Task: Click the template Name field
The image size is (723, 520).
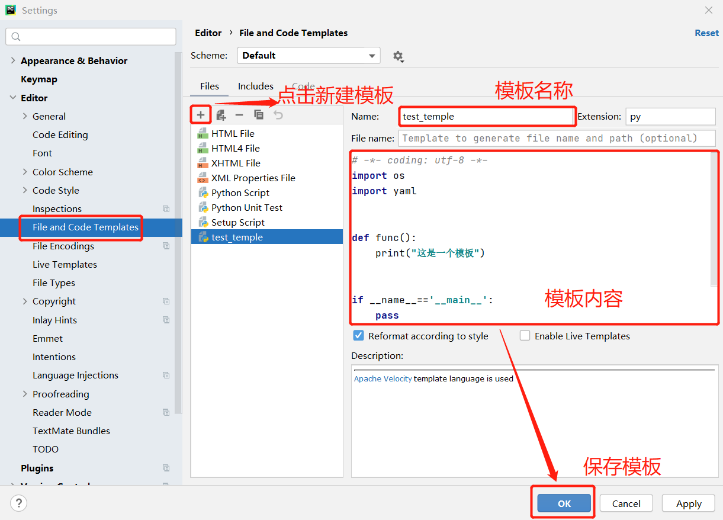Action: click(487, 117)
